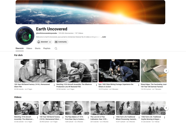Click the 'Für dich' section heading
This screenshot has width=186, height=123.
(x=18, y=55)
